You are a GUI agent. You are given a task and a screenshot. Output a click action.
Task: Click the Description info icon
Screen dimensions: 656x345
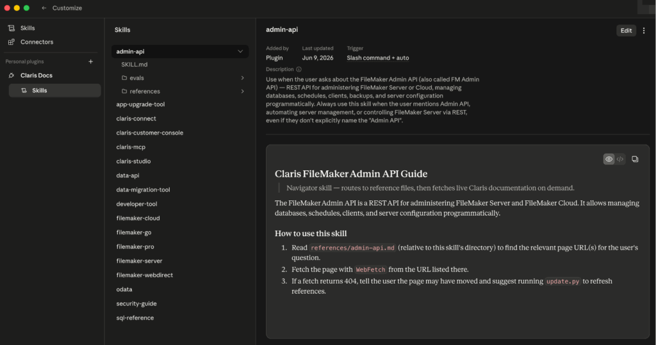tap(299, 69)
